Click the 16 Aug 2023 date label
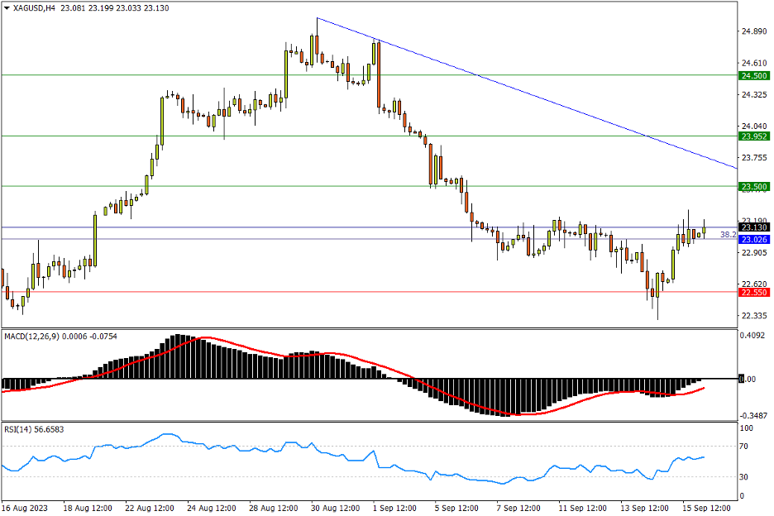Screen dimensions: 774x516 25,508
